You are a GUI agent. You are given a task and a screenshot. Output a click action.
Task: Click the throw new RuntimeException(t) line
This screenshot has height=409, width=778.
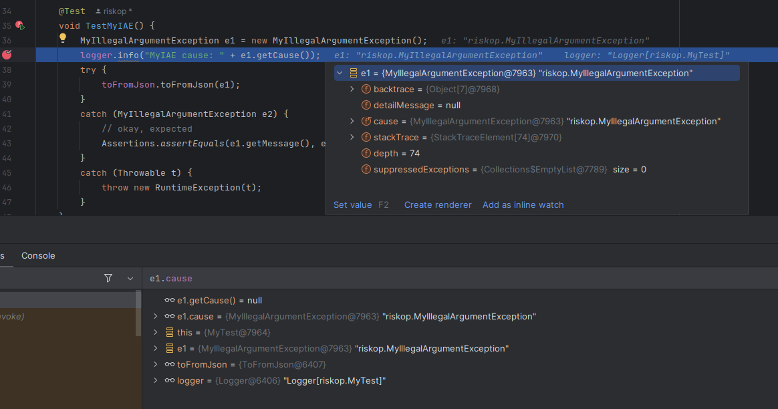point(182,187)
